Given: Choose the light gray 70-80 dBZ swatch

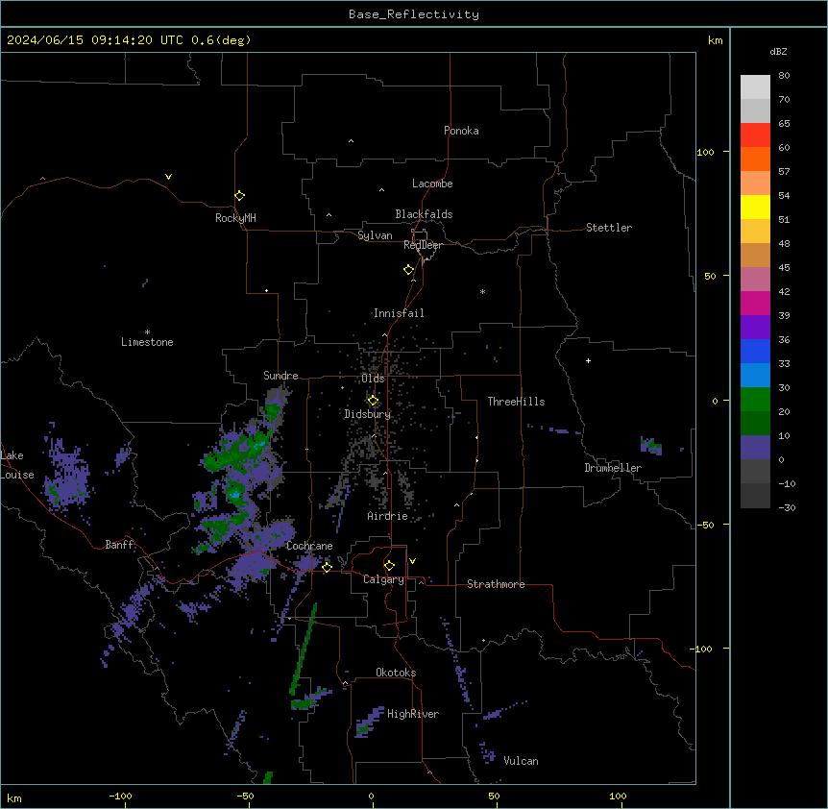Looking at the screenshot, I should 755,87.
